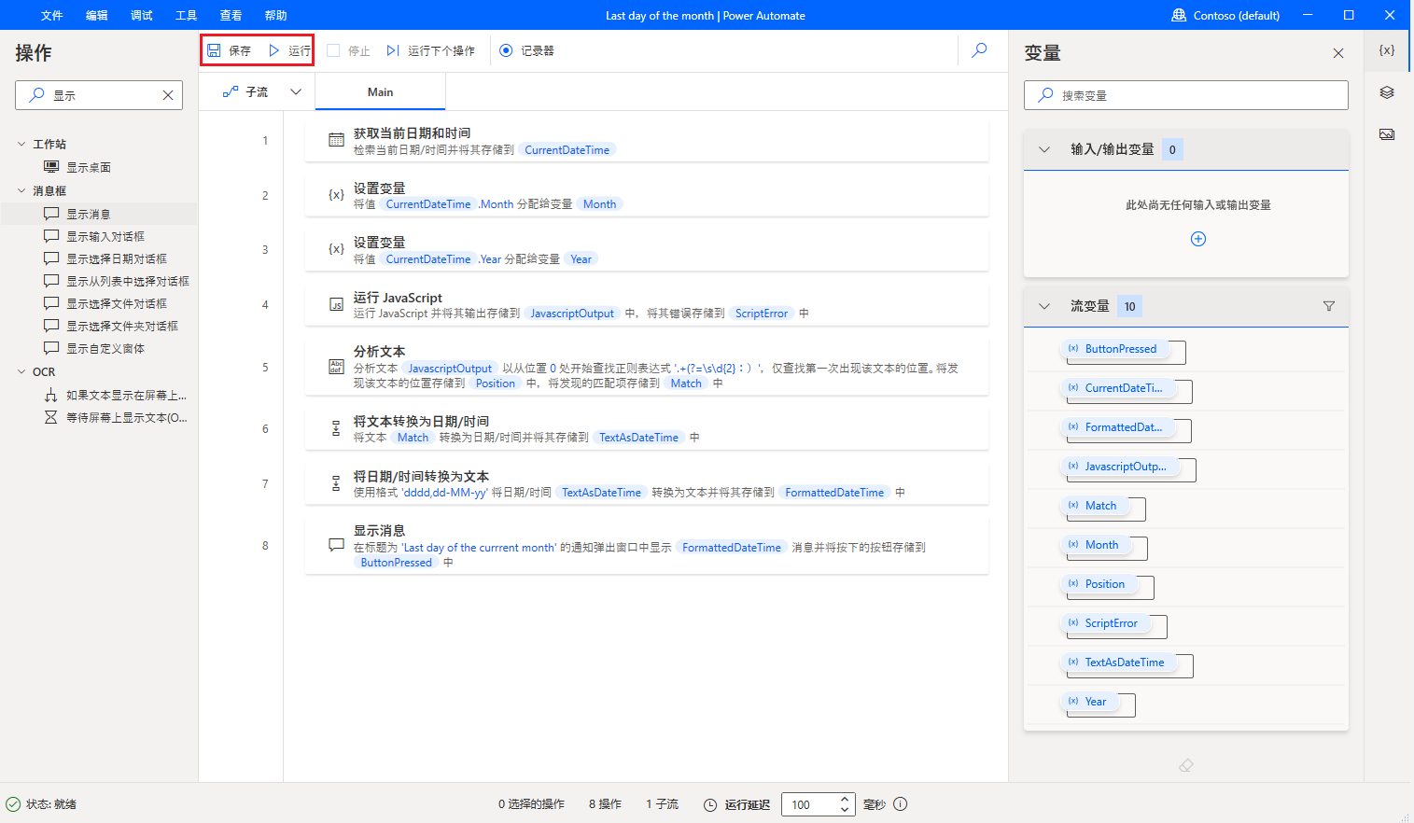Open the {x} variables pane icon
This screenshot has height=823, width=1414.
click(1387, 50)
